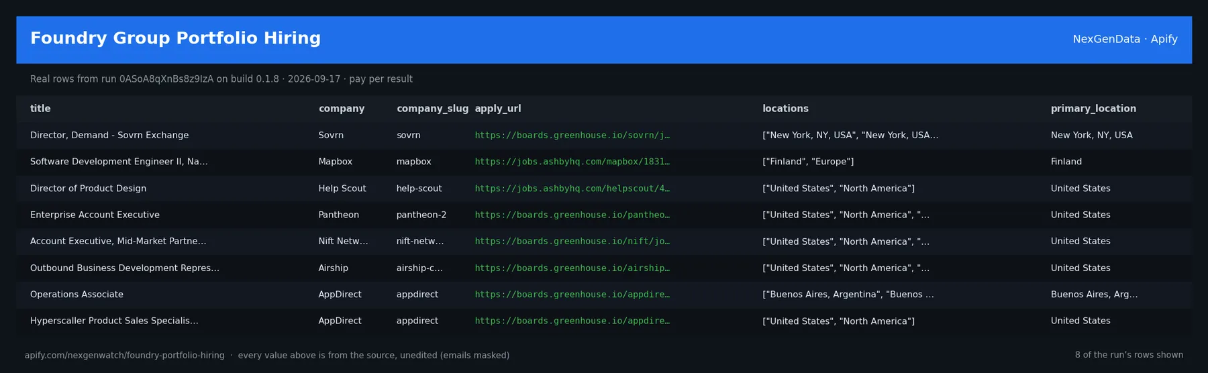Click the 'Buenos Aires, Argentina' locations cell
The width and height of the screenshot is (1208, 373).
point(848,295)
